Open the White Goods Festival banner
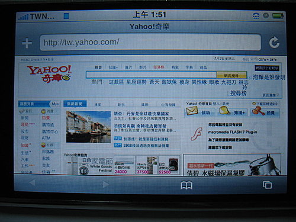Viewport: 296px width, 222px height. pos(89,165)
